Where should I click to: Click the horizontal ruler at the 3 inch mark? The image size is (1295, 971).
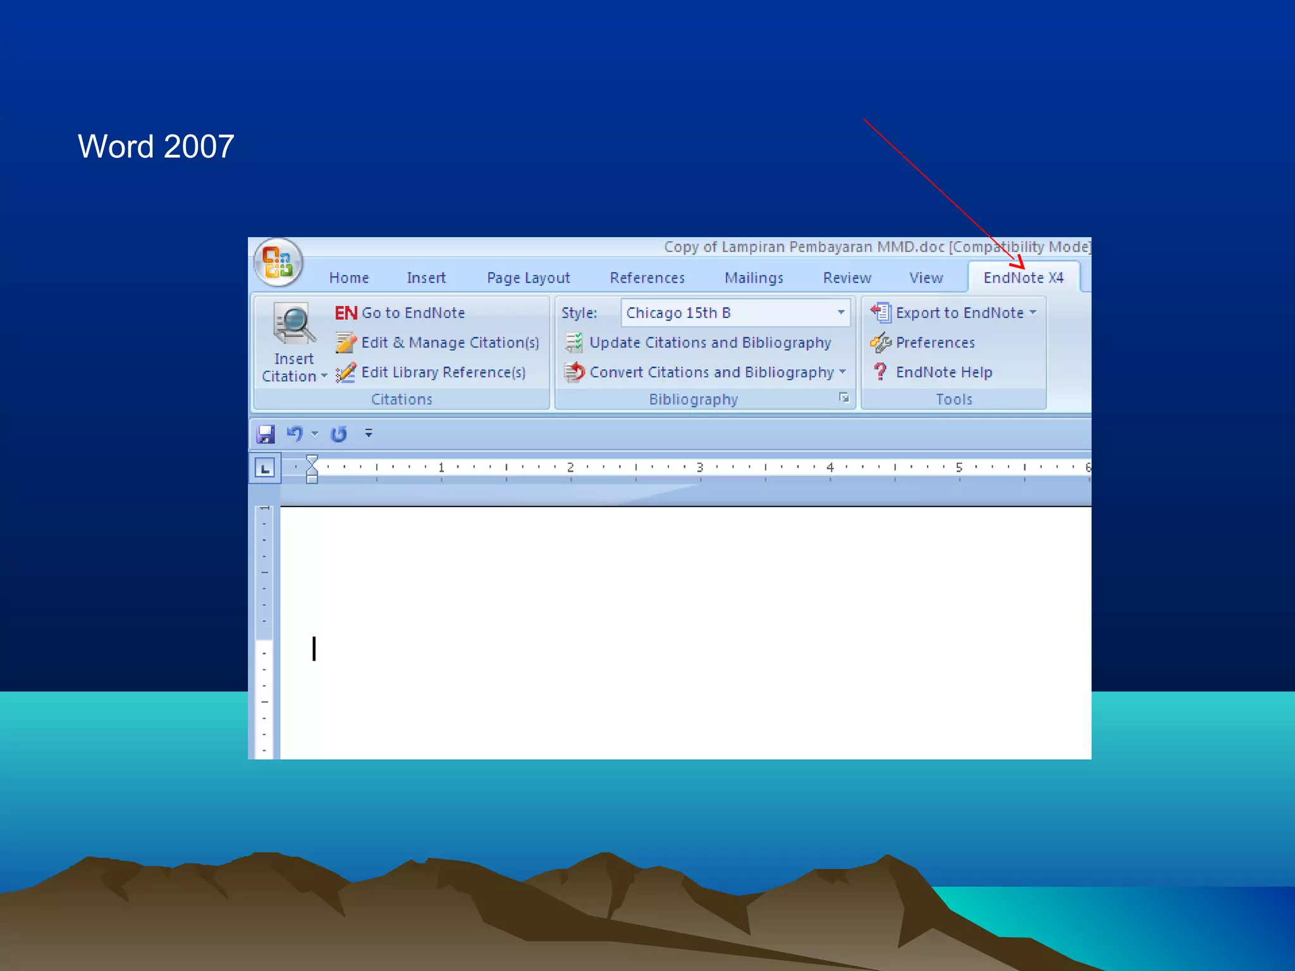[x=700, y=468]
